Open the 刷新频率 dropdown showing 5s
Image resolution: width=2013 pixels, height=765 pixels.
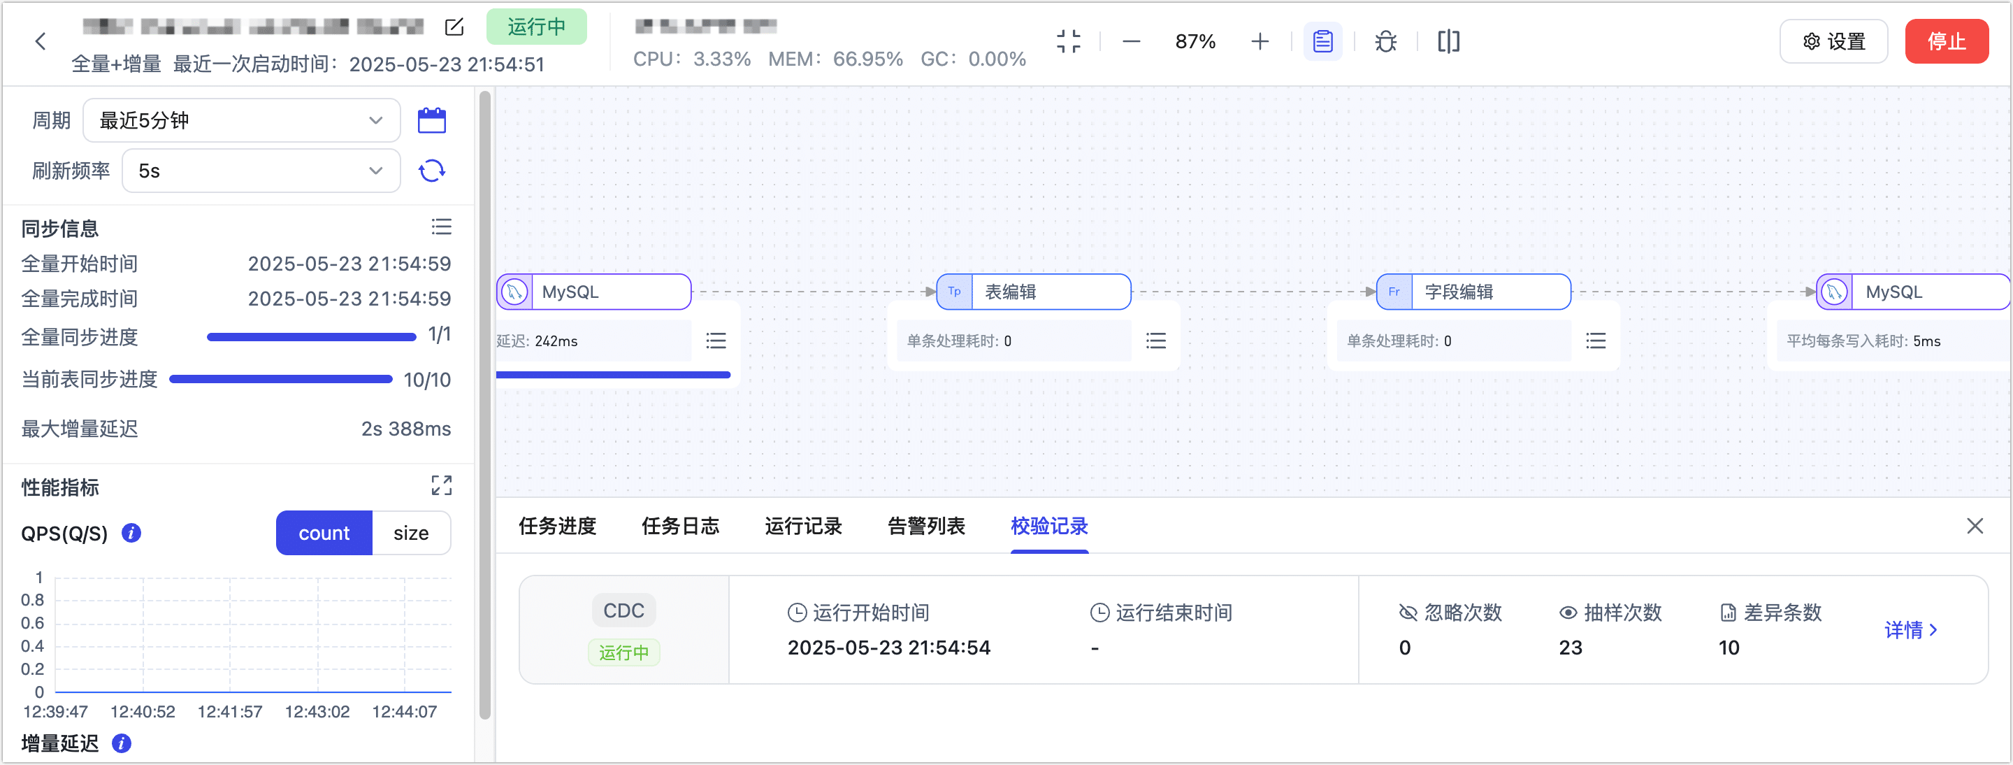click(x=261, y=171)
